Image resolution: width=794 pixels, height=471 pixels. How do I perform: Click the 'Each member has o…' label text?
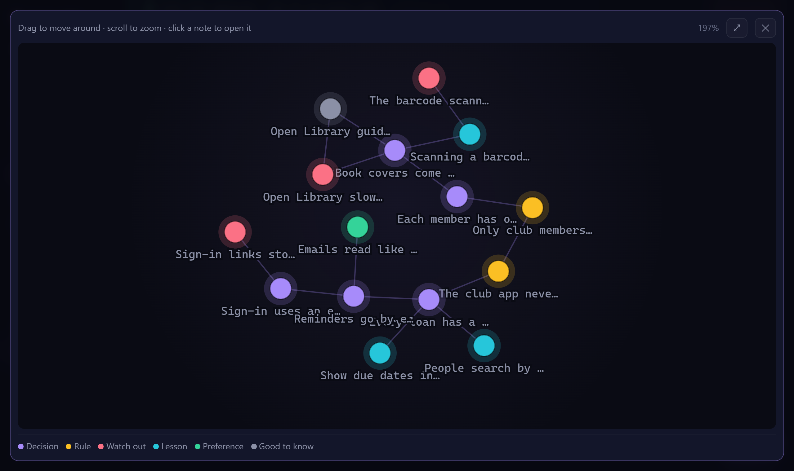click(x=457, y=219)
